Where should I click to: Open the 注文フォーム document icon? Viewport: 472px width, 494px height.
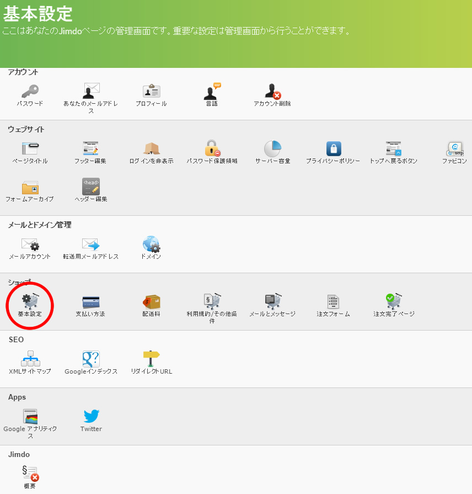tap(333, 302)
